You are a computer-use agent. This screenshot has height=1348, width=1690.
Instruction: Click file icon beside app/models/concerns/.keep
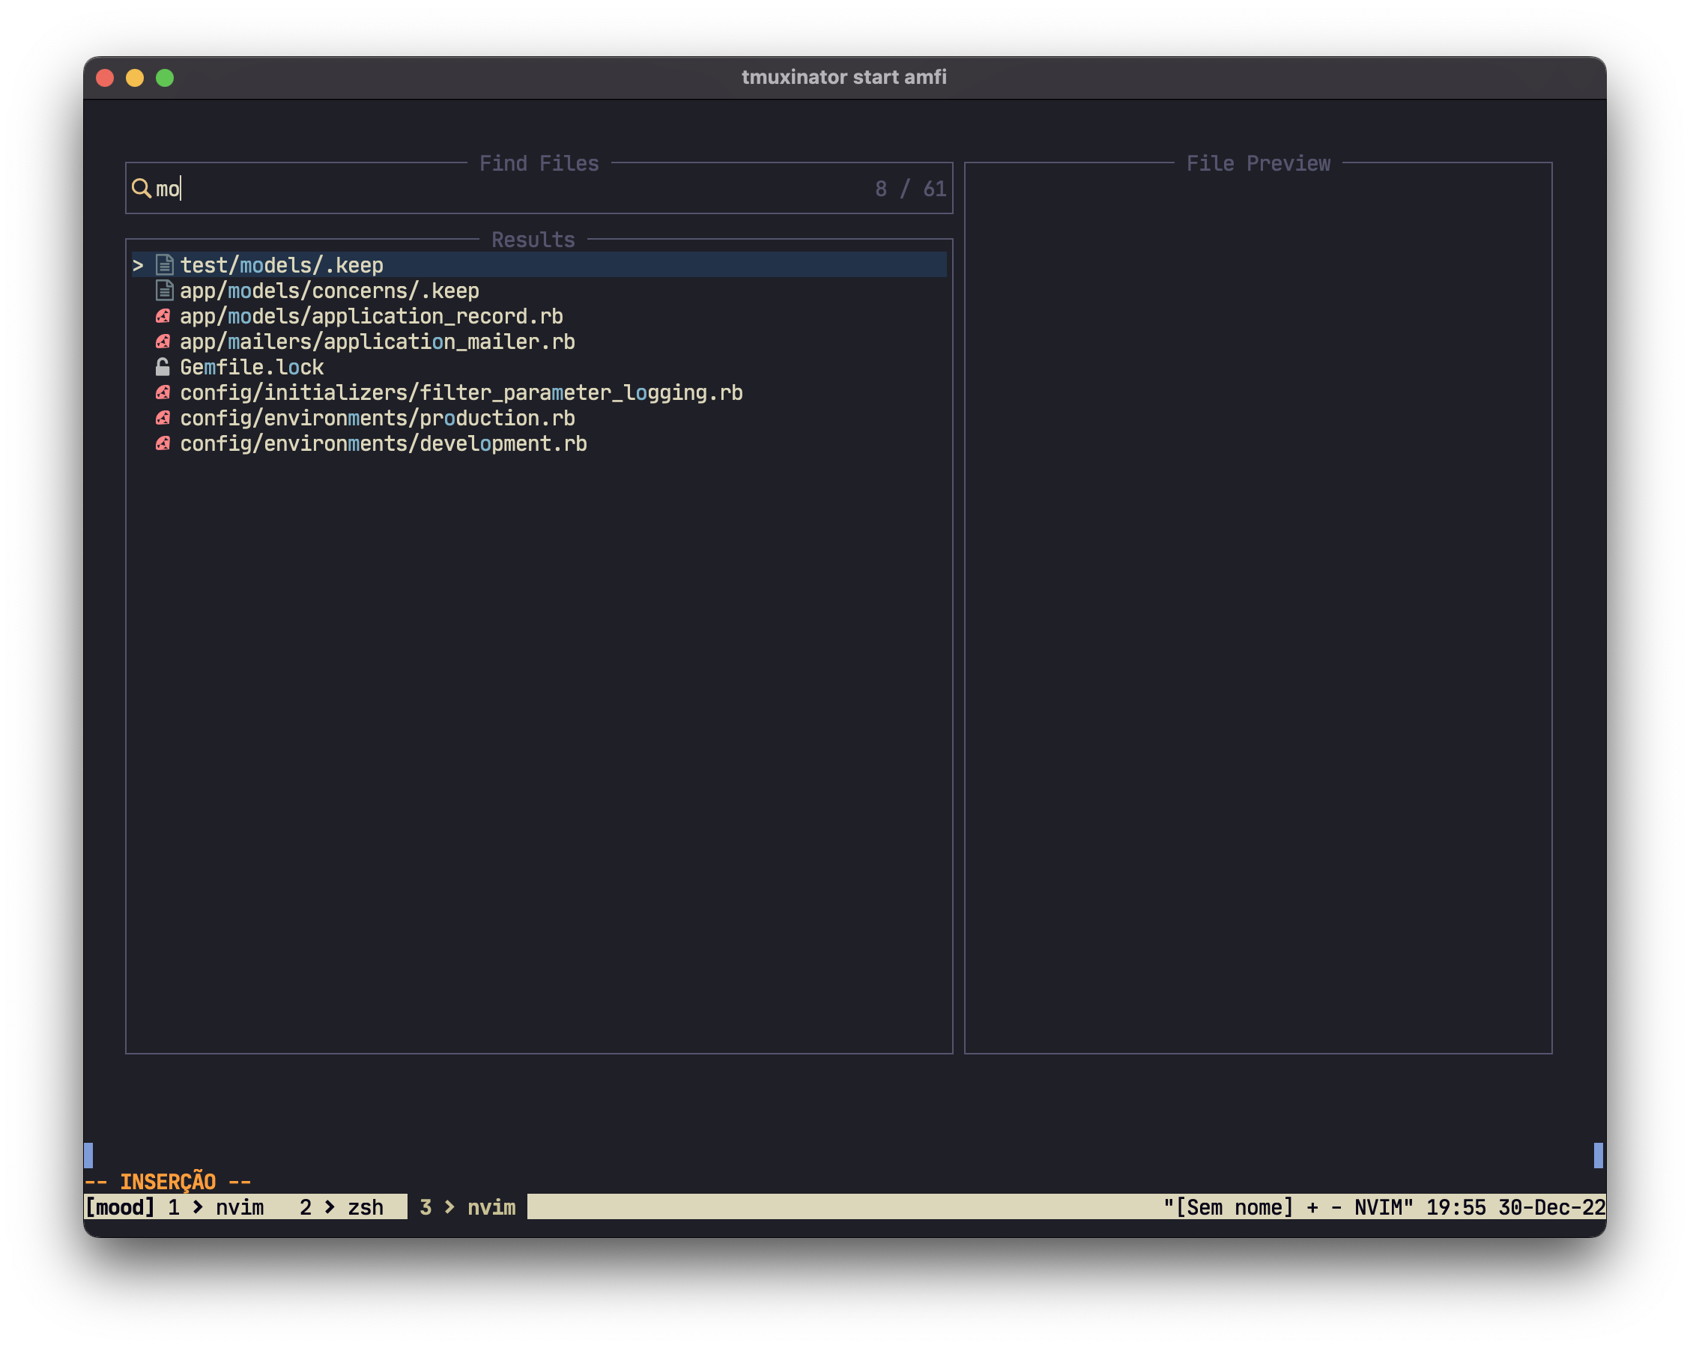[x=164, y=291]
